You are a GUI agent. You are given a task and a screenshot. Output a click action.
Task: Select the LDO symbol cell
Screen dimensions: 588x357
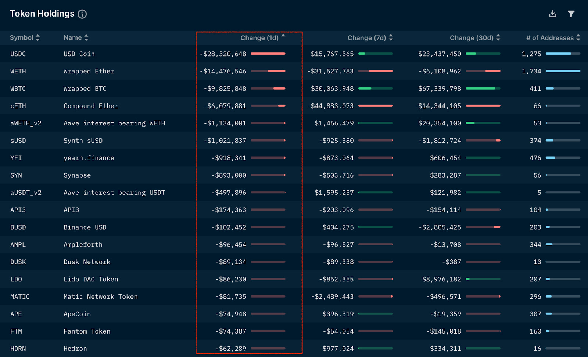pyautogui.click(x=16, y=279)
